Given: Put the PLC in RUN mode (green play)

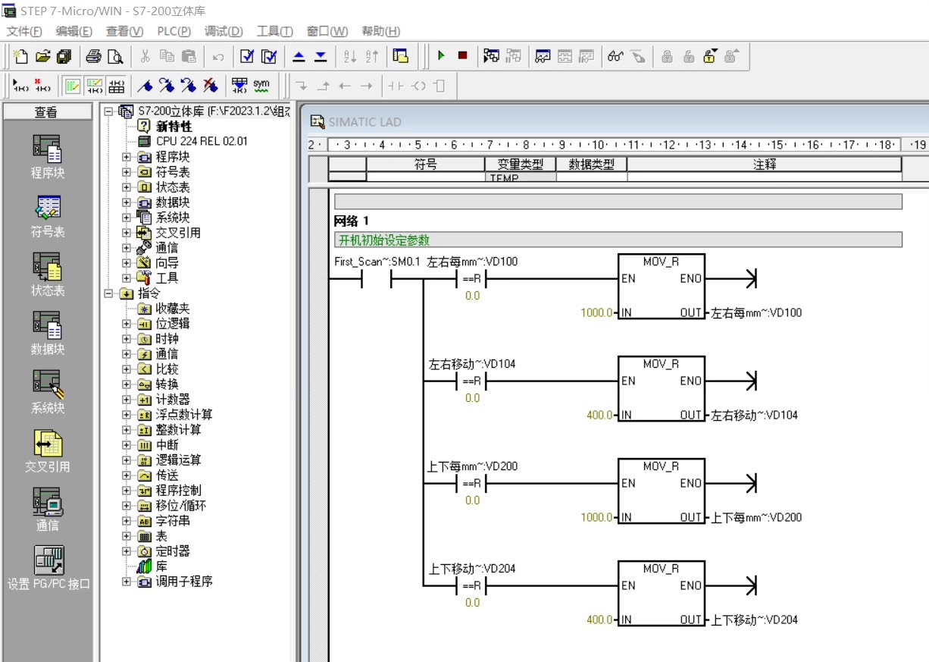Looking at the screenshot, I should (x=441, y=56).
